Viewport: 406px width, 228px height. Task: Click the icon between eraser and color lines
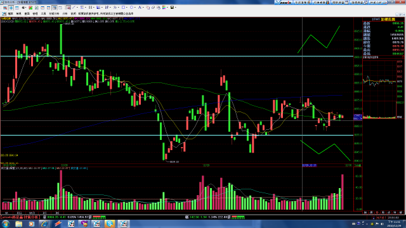[x=159, y=8]
